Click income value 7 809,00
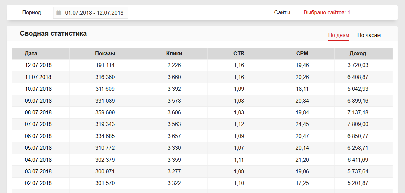Image resolution: width=405 pixels, height=193 pixels. 358,124
